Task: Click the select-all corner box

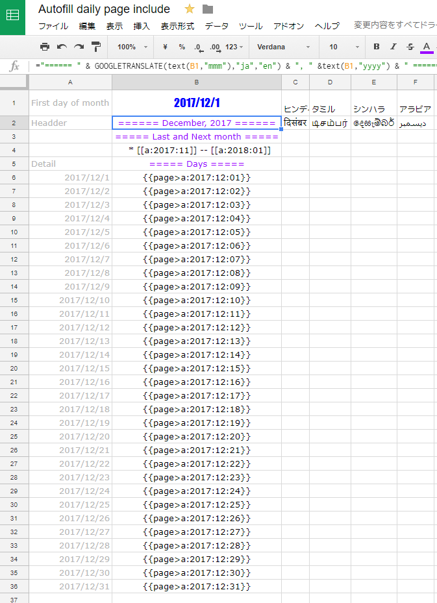Action: point(14,82)
